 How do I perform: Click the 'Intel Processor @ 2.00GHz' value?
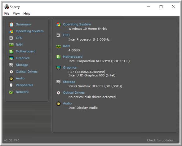(89, 39)
